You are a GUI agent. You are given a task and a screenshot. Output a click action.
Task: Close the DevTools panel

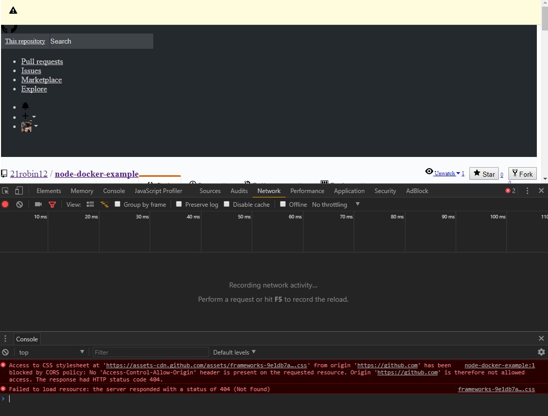tap(541, 190)
